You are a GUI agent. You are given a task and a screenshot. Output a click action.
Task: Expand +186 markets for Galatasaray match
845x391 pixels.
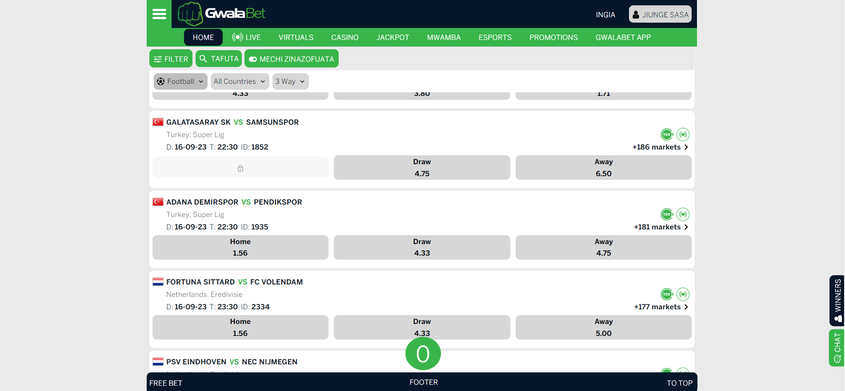[661, 147]
